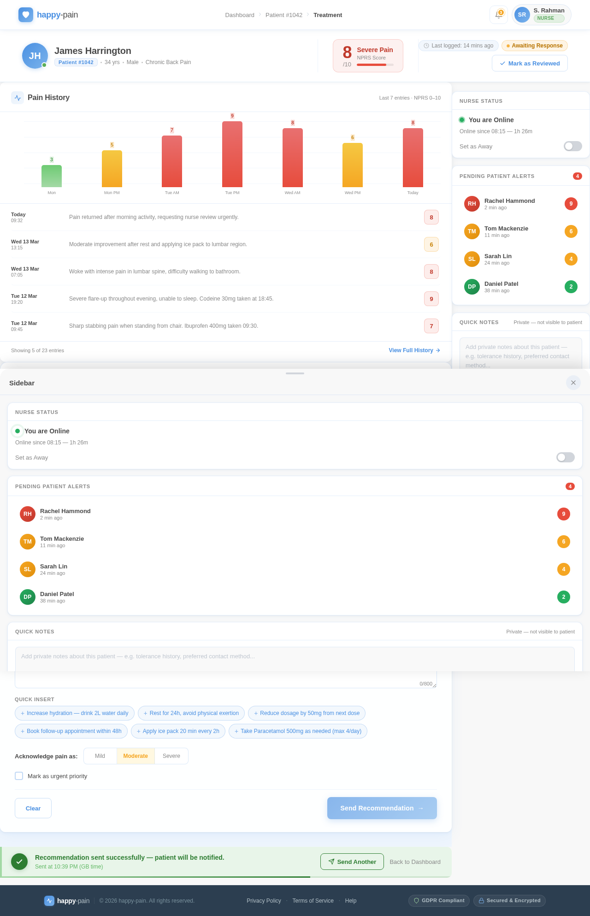This screenshot has height=916, width=590.
Task: Toggle Set as Away in the Sidebar sheet
Action: 565,457
